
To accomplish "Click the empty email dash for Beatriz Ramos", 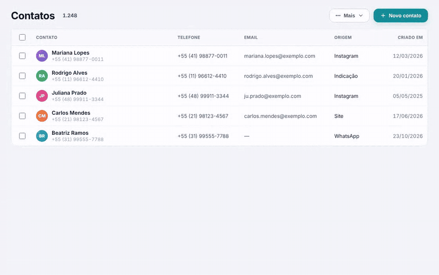I will [x=247, y=136].
